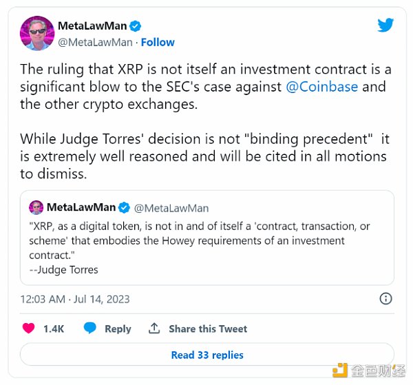Open the 12:03 AM Jul 14, 2023 timestamp

(75, 299)
